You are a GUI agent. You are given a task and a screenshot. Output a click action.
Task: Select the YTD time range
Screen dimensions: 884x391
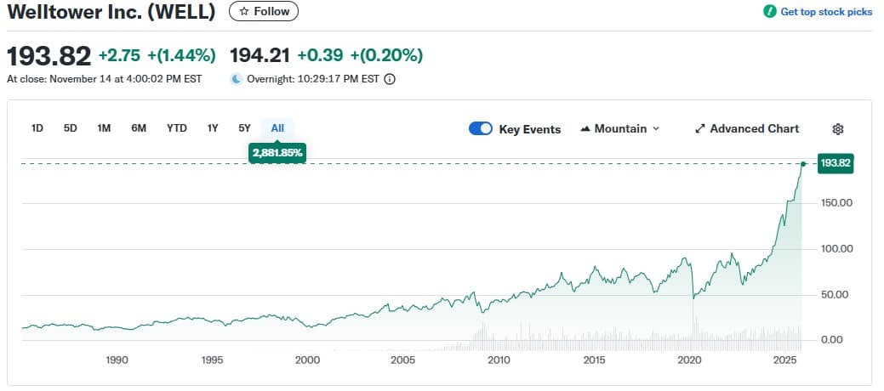tap(176, 128)
